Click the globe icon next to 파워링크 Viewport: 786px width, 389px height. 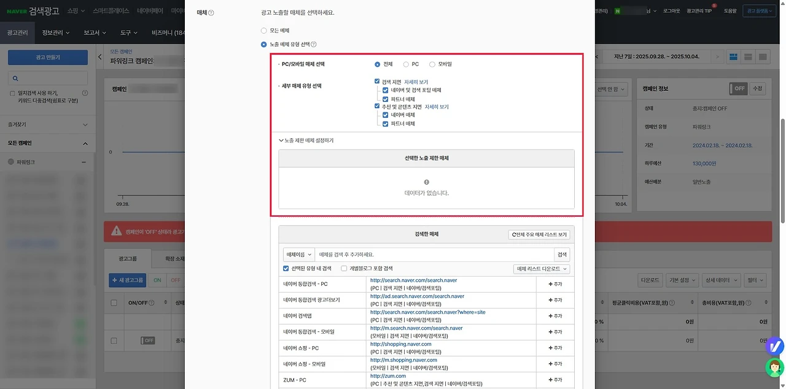[x=11, y=162]
